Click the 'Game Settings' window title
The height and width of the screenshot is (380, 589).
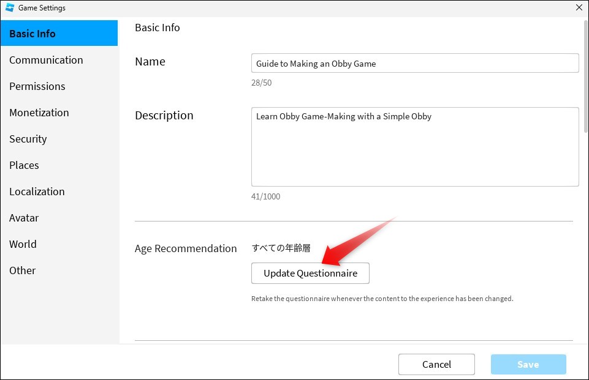click(42, 8)
